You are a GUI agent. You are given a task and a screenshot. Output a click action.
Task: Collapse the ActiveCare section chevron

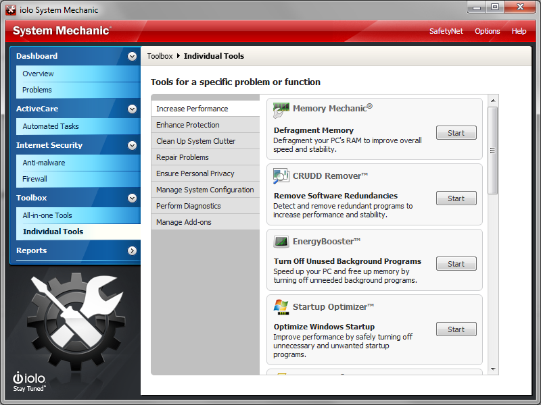tap(132, 109)
